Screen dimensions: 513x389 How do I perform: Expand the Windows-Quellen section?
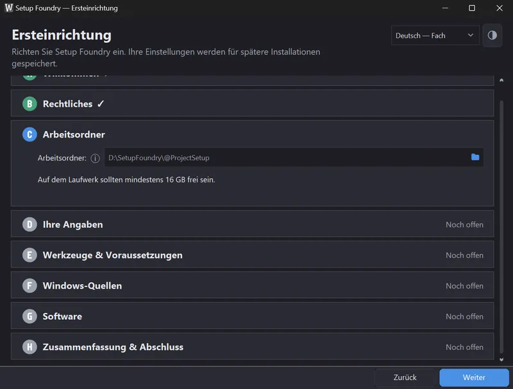(252, 285)
